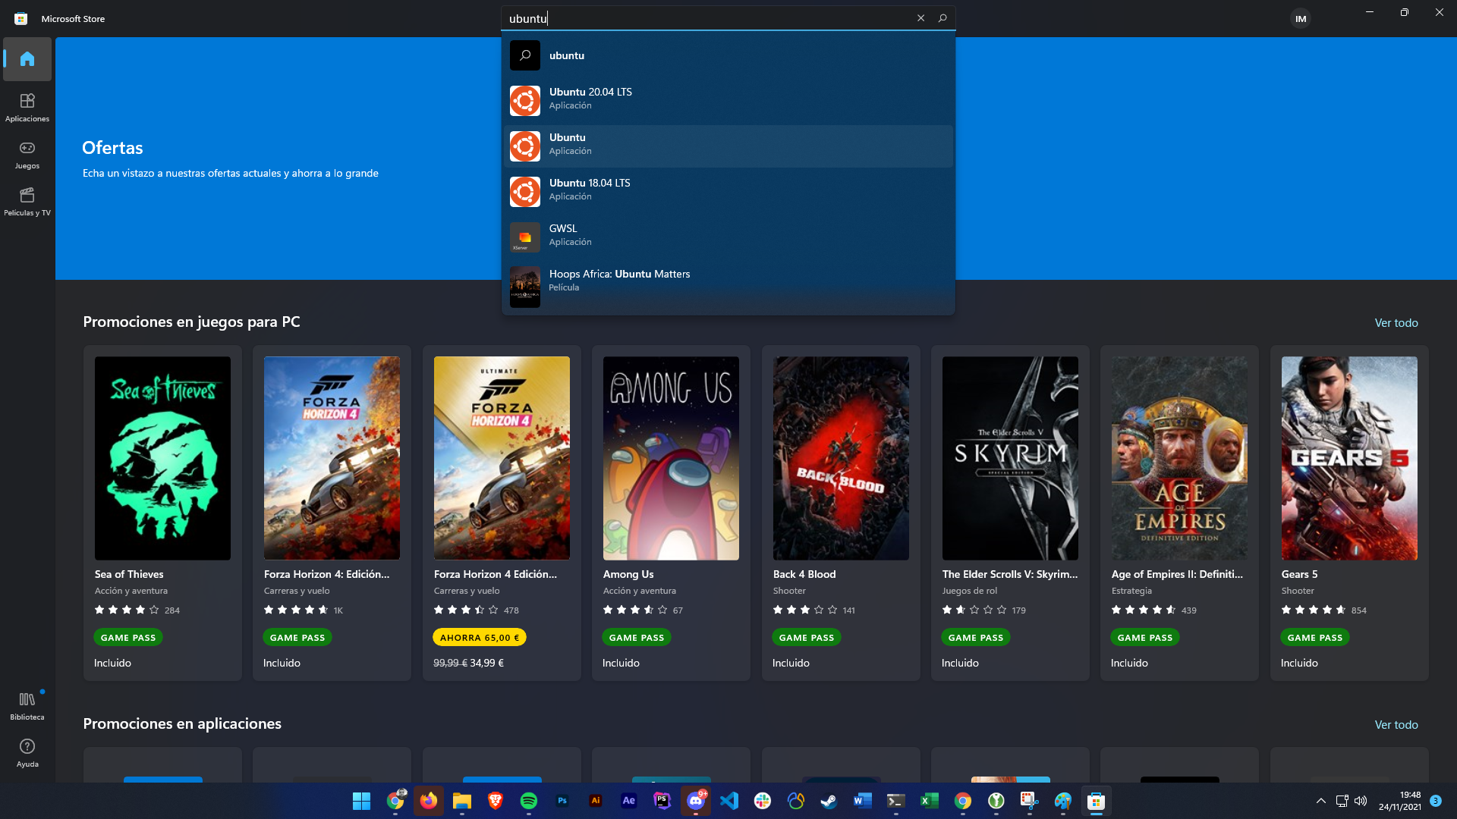Select Hoops Africa: Ubuntu Matters movie
Screen dimensions: 1457x819
[728, 285]
